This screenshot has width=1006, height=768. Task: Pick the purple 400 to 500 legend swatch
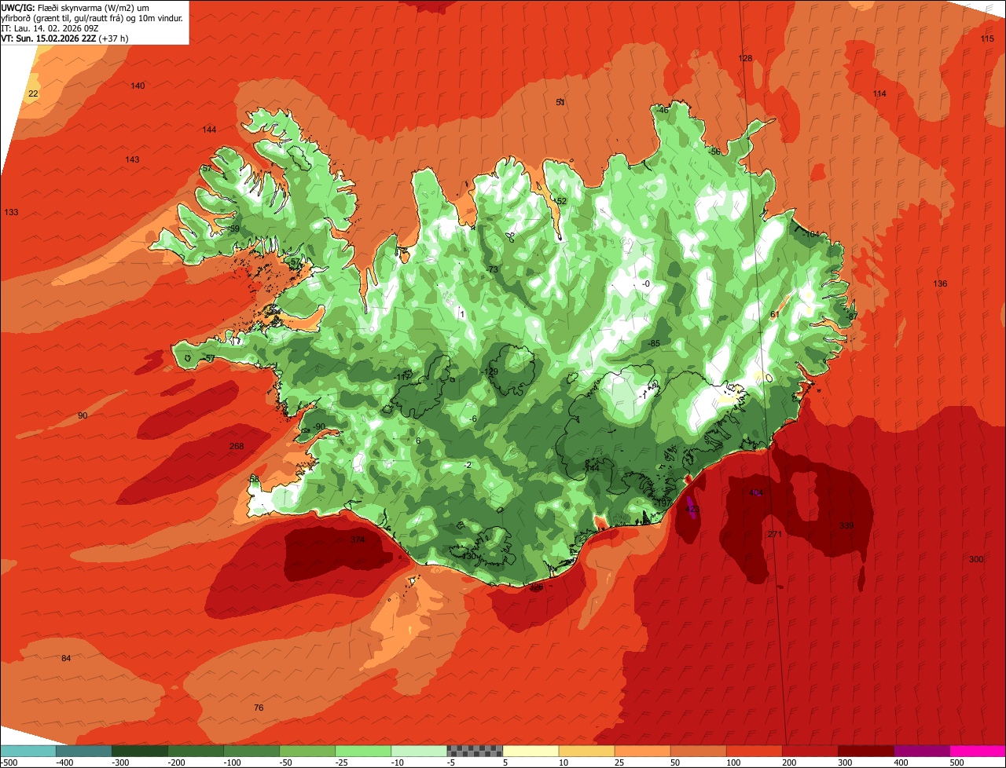(922, 751)
